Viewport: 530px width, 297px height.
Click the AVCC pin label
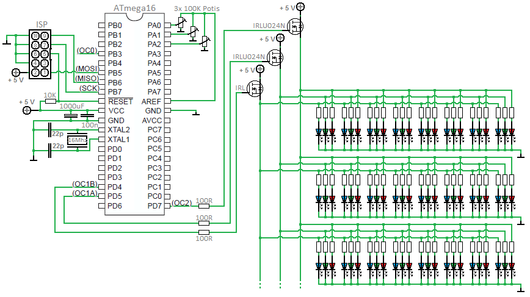click(x=152, y=121)
